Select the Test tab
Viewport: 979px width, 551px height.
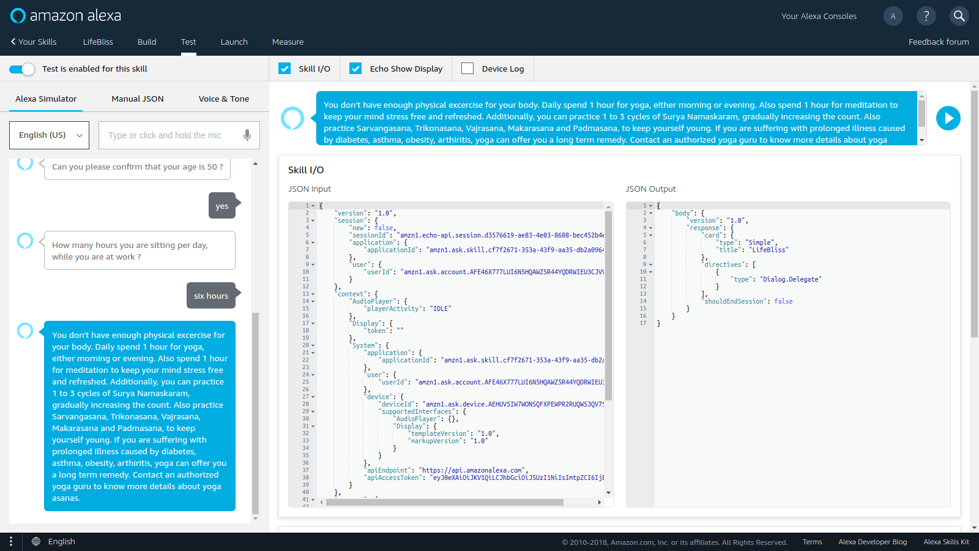coord(188,42)
